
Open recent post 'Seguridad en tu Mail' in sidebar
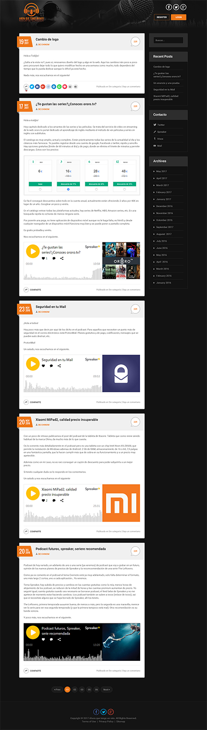pos(164,90)
